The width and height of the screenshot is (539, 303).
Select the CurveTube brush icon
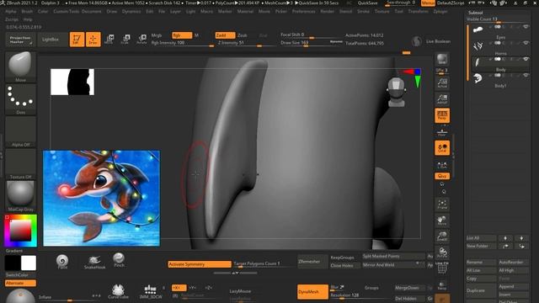[x=118, y=291]
